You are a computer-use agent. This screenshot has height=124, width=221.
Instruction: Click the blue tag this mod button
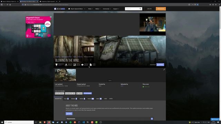[x=87, y=93]
